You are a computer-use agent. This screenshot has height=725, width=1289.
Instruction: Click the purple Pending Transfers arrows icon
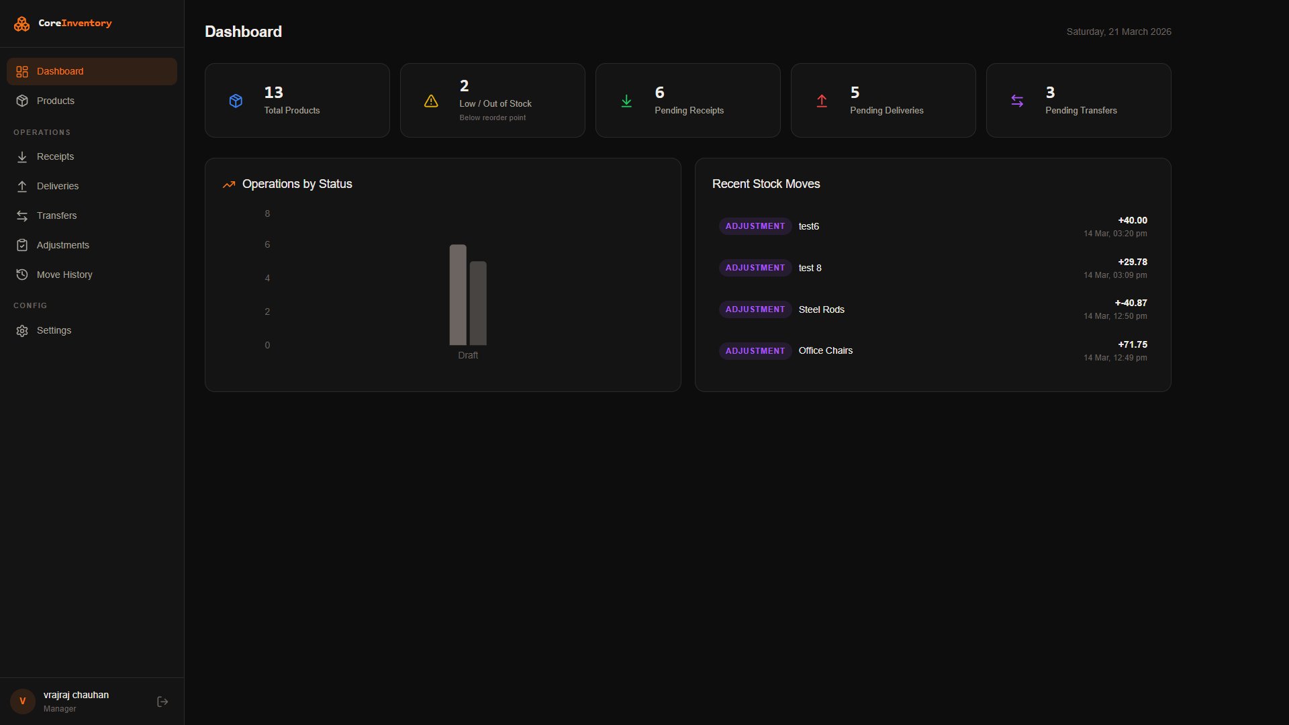point(1017,101)
